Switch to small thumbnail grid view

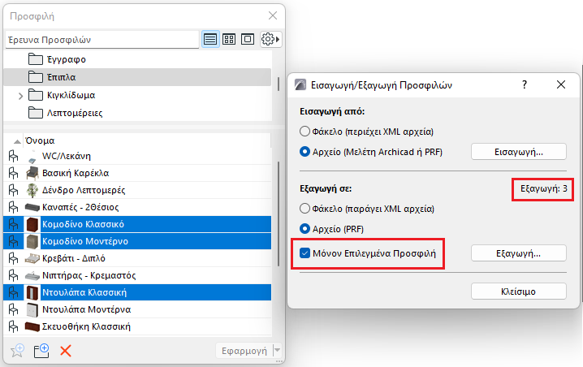(229, 39)
